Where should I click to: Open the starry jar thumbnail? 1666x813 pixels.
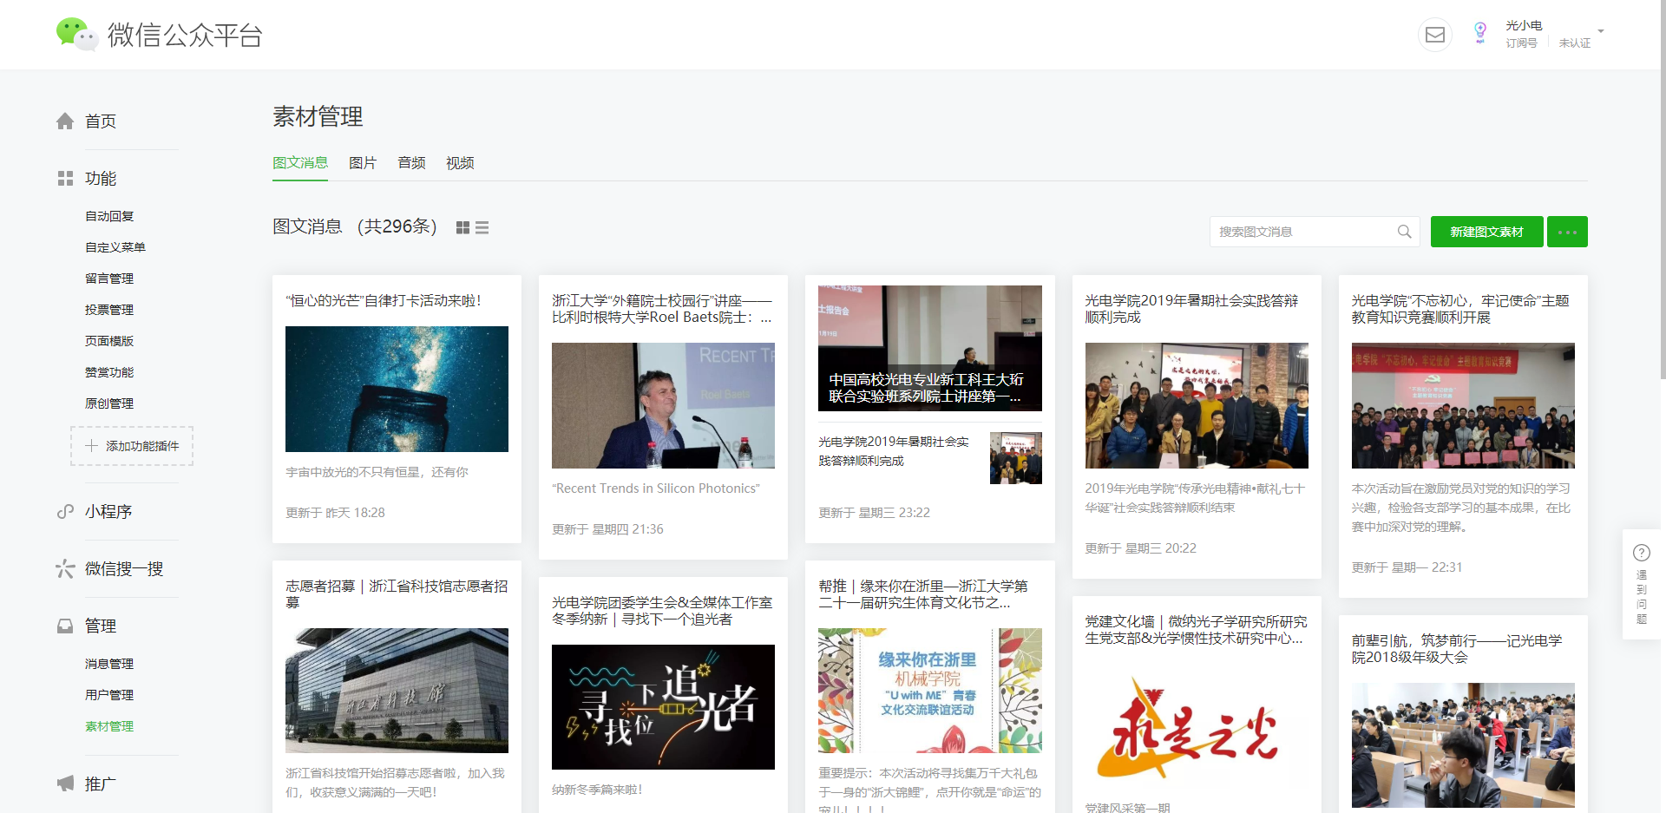397,389
